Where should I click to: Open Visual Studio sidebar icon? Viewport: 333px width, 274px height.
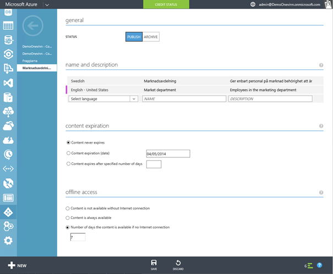click(x=8, y=83)
